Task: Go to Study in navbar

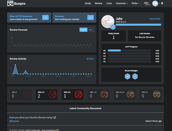Action: coord(88,3)
